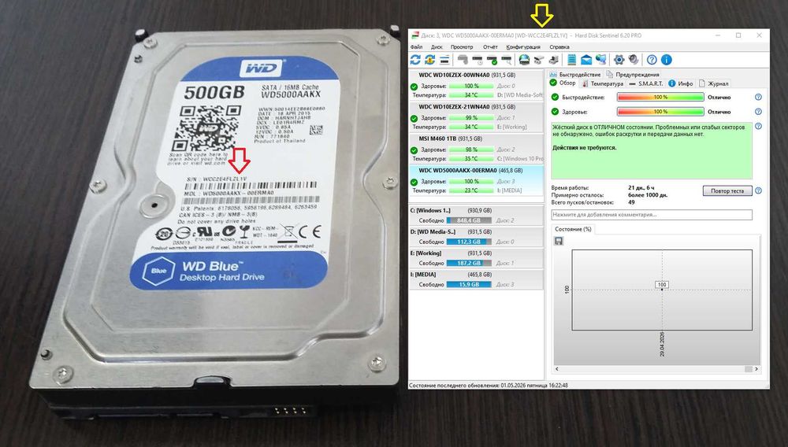The image size is (788, 447).
Task: Click the disk with clock toolbar icon
Action: point(478,60)
